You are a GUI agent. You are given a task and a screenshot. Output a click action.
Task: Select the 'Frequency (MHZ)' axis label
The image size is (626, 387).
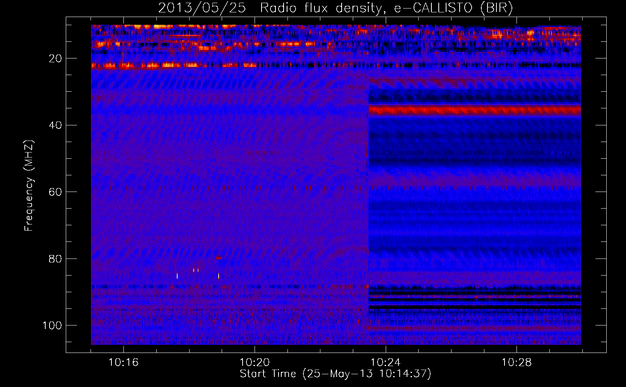click(29, 185)
